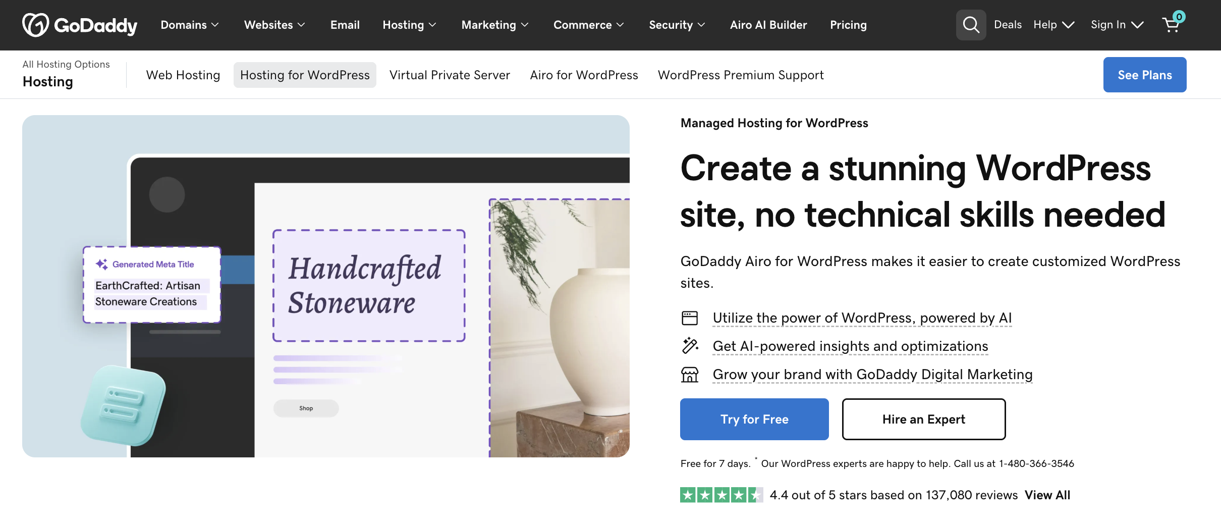The height and width of the screenshot is (522, 1221).
Task: Click All Hosting Options link
Action: [x=66, y=64]
